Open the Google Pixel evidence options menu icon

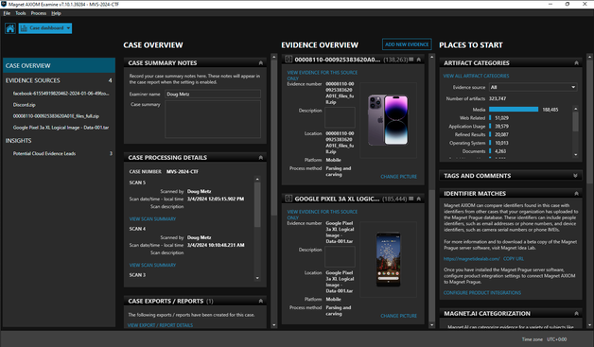click(411, 199)
